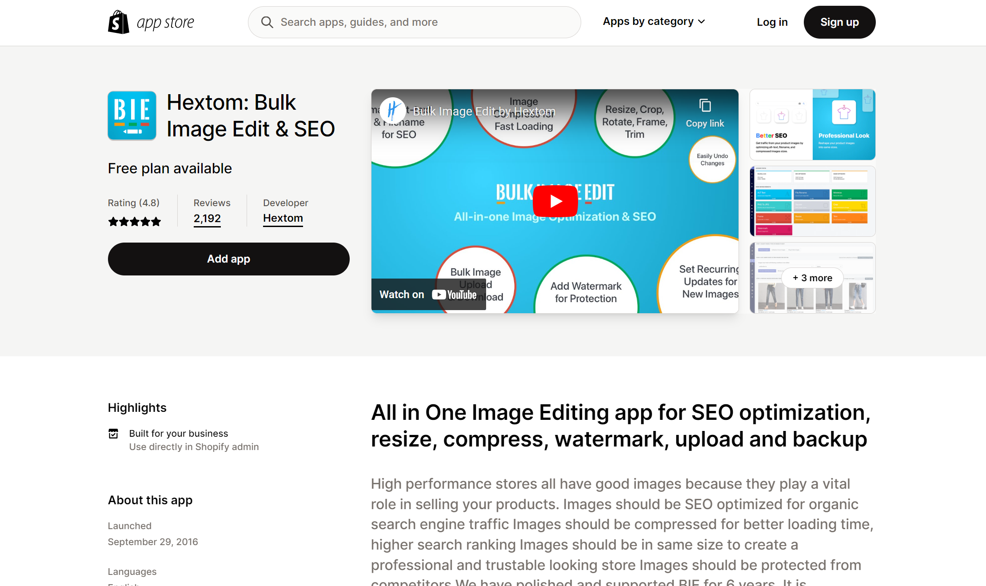Open the colorful dashboard screenshot thumbnail

[812, 201]
